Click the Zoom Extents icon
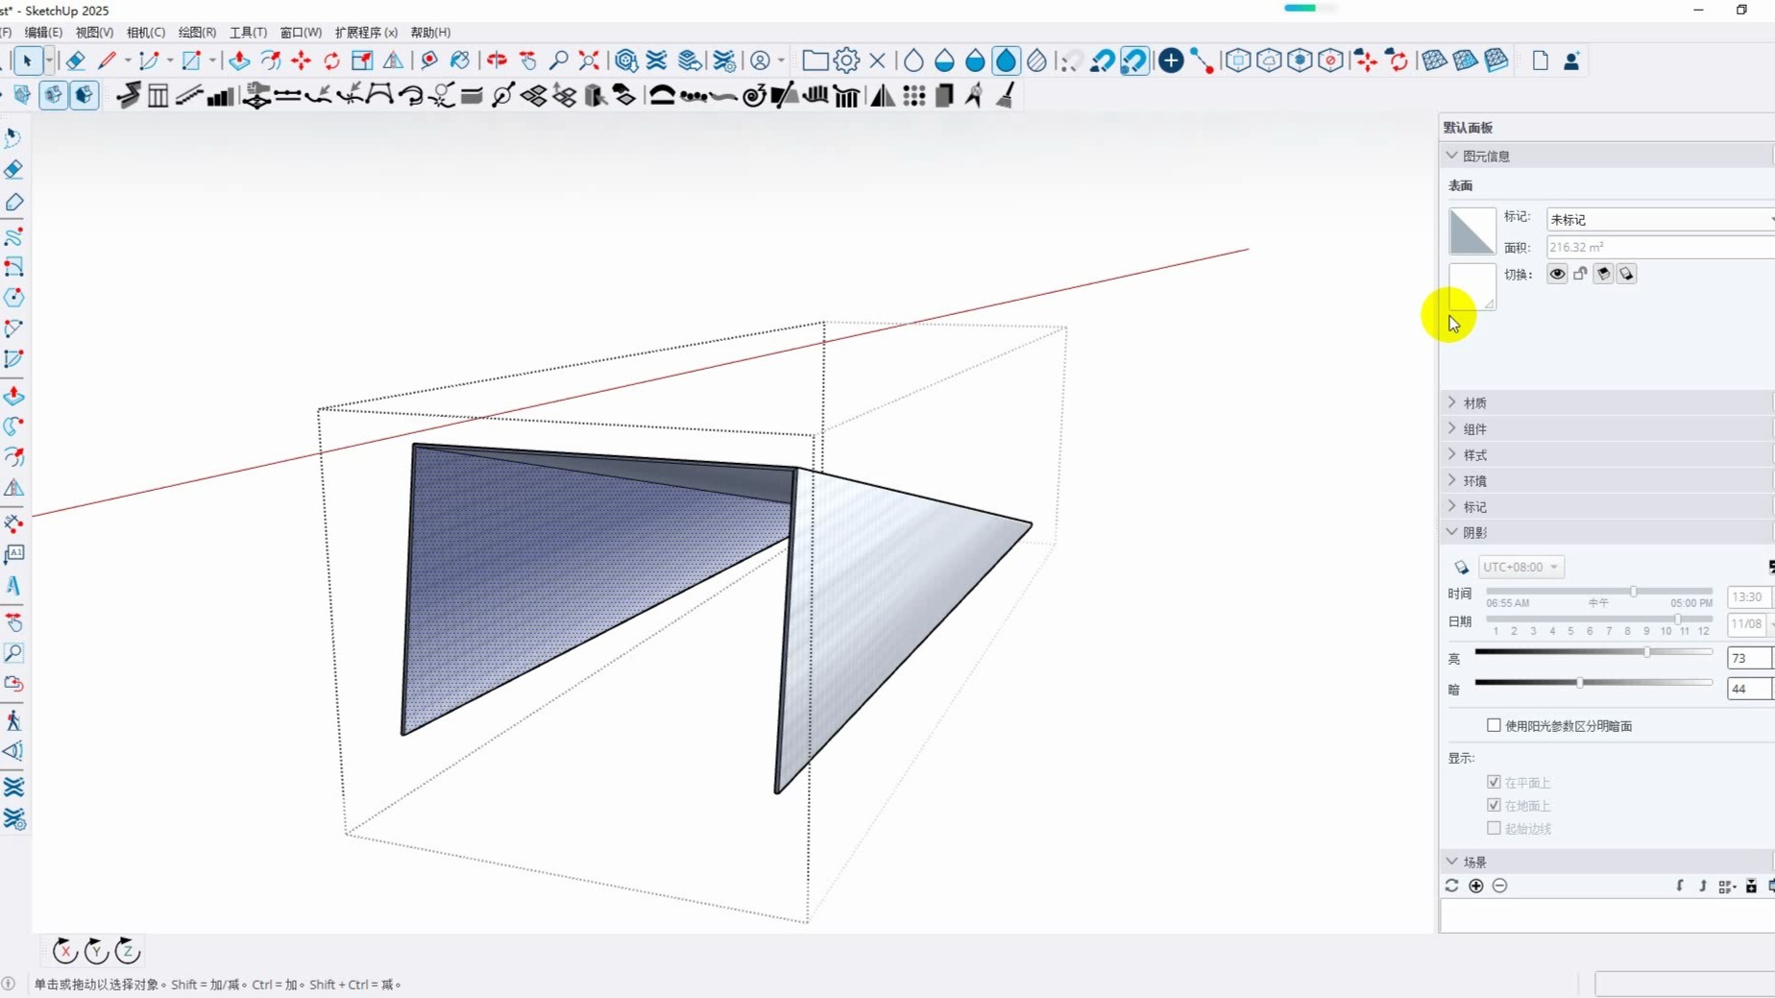The height and width of the screenshot is (998, 1775). [588, 61]
